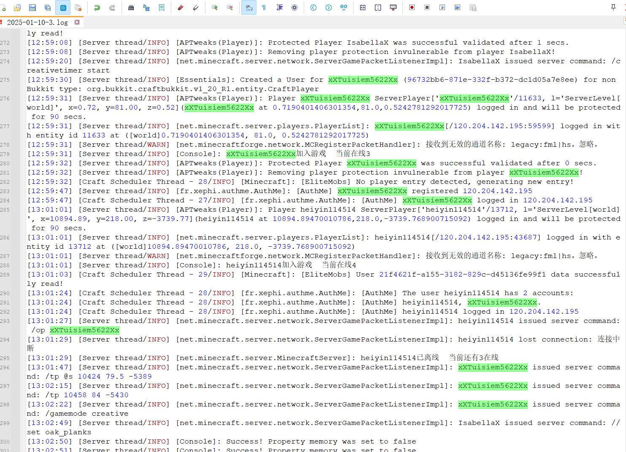Start macro recording with the red dot
Viewport: 626px width, 452px height.
pos(412,8)
